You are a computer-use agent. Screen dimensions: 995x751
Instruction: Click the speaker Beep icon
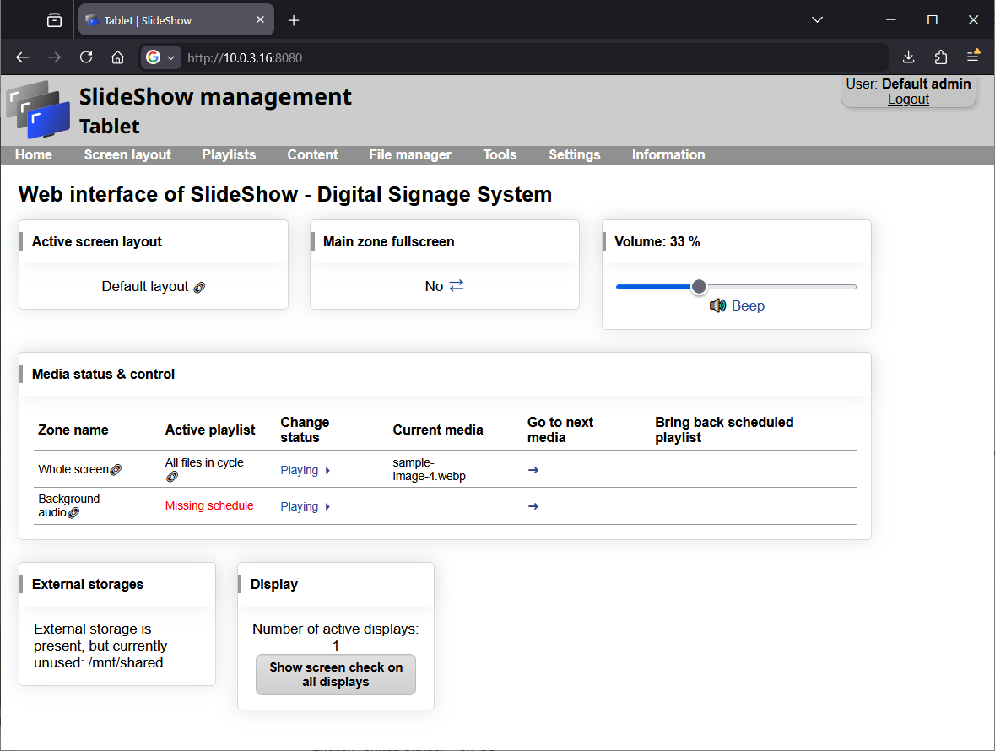[718, 305]
